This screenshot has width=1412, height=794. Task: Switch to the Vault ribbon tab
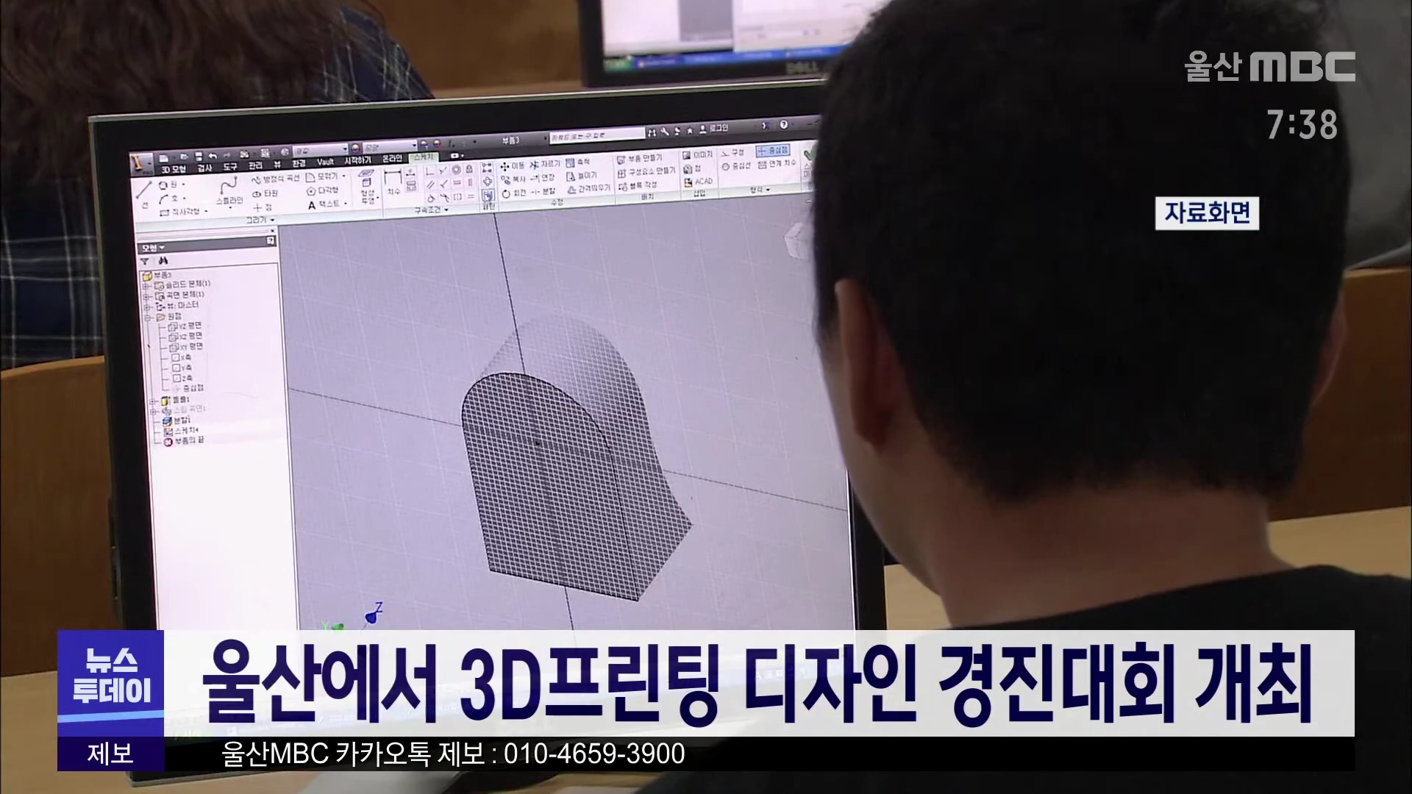point(325,162)
